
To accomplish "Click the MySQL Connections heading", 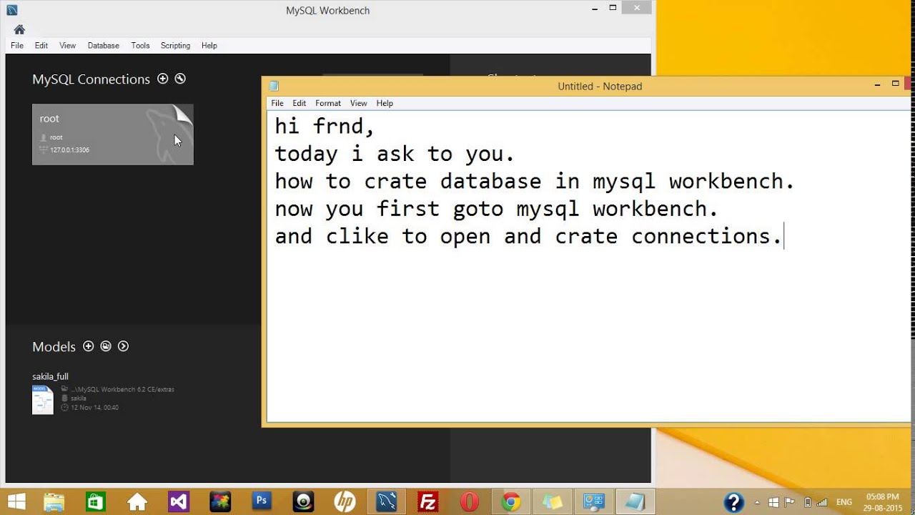I will [x=91, y=79].
